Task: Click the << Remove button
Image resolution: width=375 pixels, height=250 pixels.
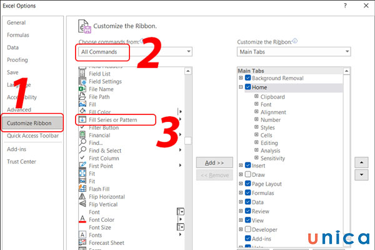Action: click(x=214, y=176)
